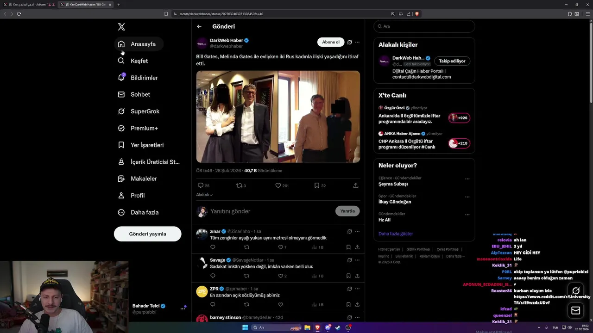Image resolution: width=593 pixels, height=333 pixels.
Task: Open Şeyma Subaşı trending topic
Action: 393,184
